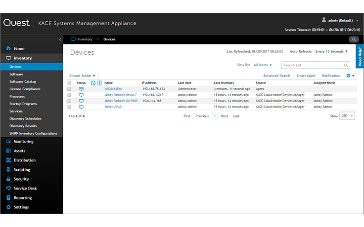Open Smart Label link

[x=306, y=76]
